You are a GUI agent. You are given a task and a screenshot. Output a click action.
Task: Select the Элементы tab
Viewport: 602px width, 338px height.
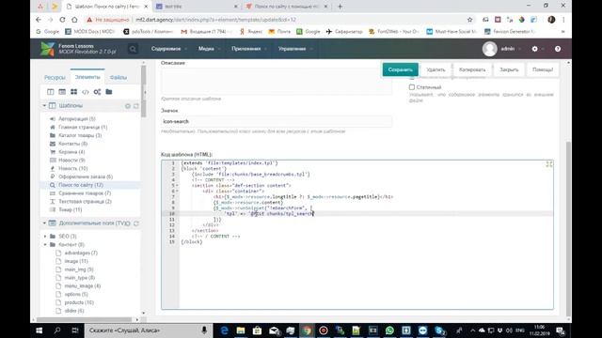pos(87,77)
